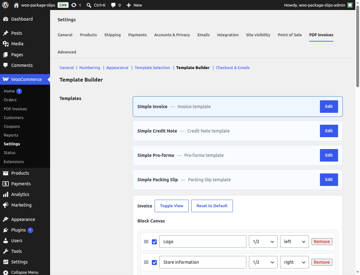Grab the drag handle for Store Information block
The height and width of the screenshot is (275, 360).
coord(146,262)
